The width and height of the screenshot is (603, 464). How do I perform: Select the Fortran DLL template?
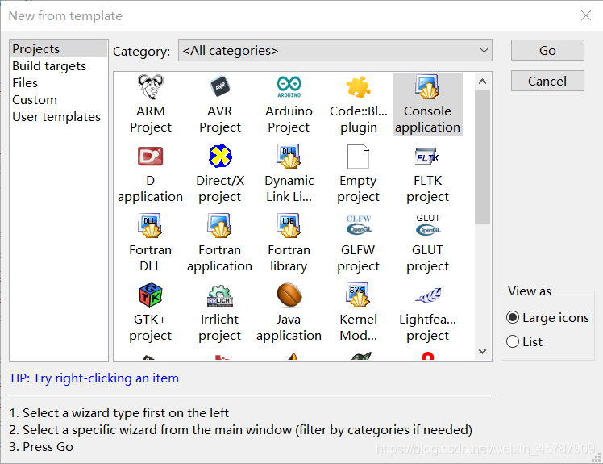tap(151, 243)
